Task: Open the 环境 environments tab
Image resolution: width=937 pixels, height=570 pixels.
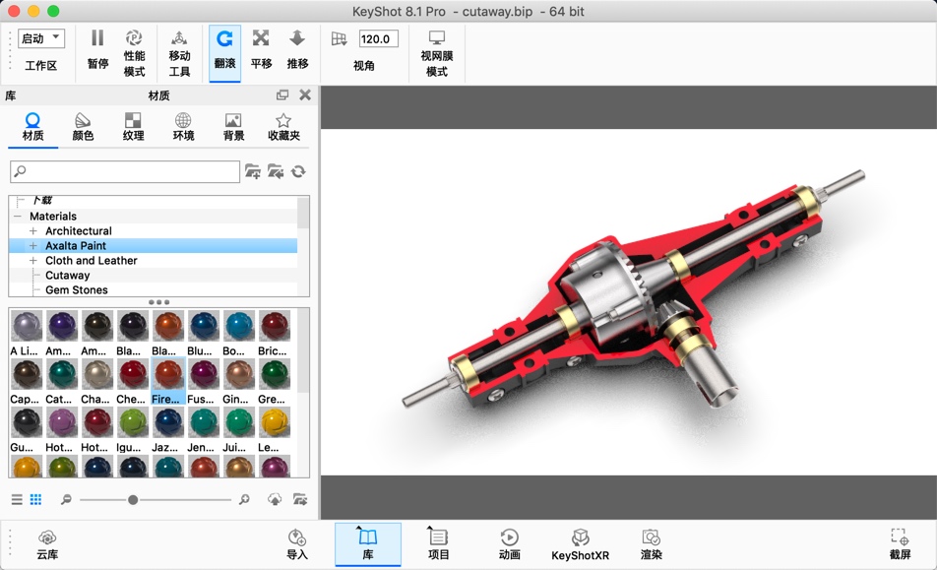Action: click(183, 127)
